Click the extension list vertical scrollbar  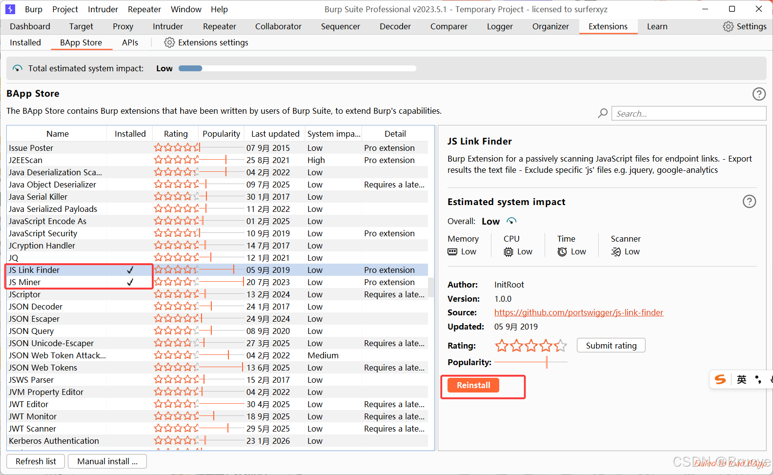click(x=431, y=288)
